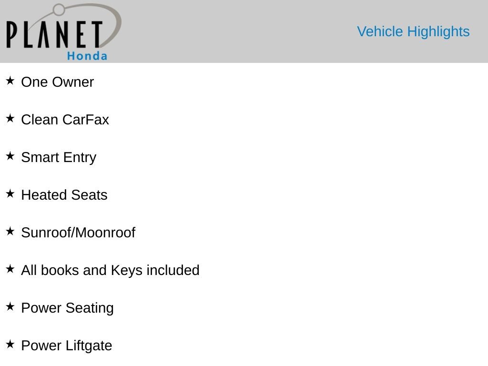This screenshot has width=488, height=366.
Task: Click the Planet Honda logo
Action: (63, 31)
